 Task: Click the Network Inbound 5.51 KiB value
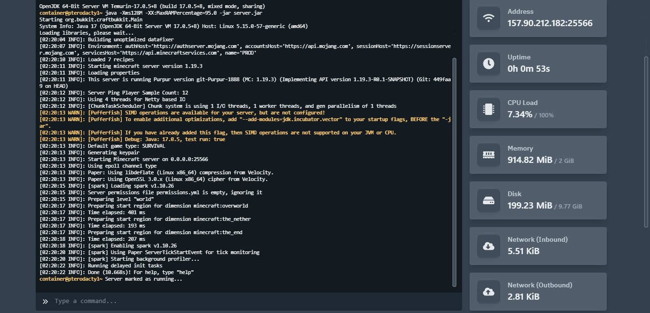tap(523, 251)
